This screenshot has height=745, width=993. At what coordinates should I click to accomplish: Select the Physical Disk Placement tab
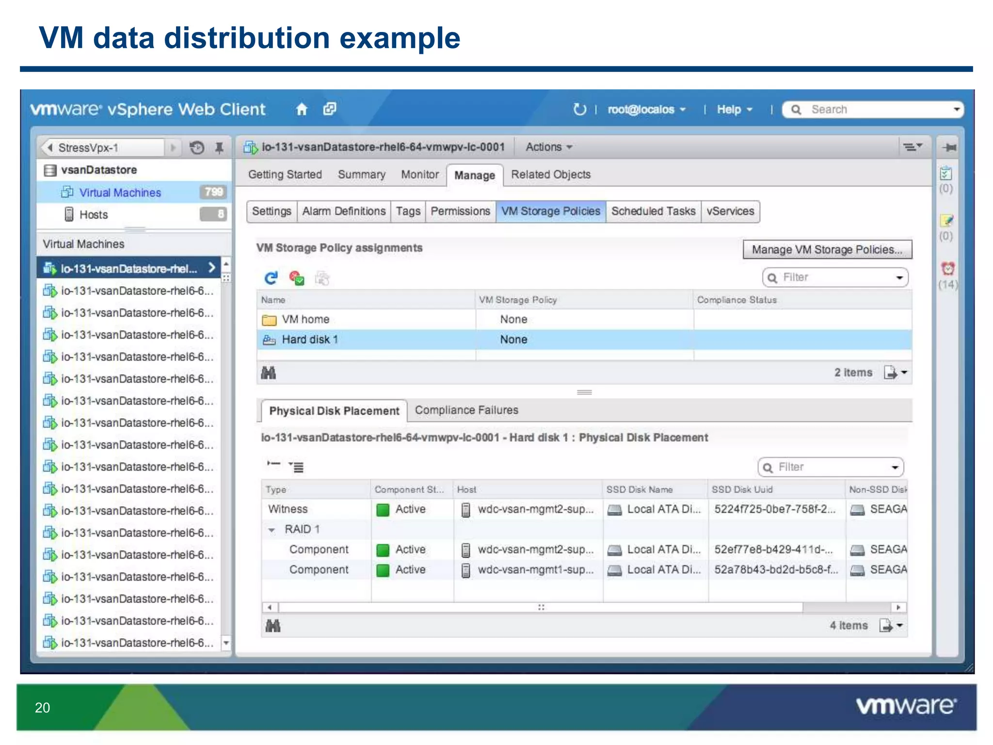tap(334, 411)
